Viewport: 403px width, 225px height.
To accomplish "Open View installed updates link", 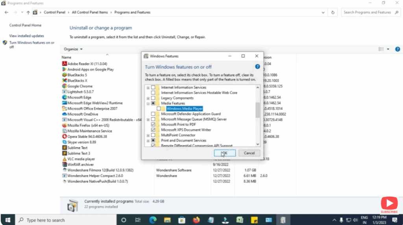I will pos(26,36).
